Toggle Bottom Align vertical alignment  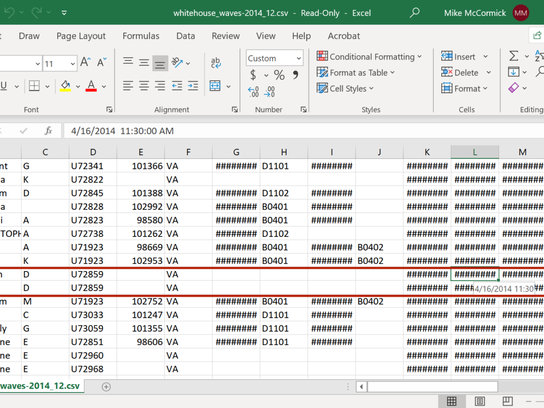[x=160, y=63]
